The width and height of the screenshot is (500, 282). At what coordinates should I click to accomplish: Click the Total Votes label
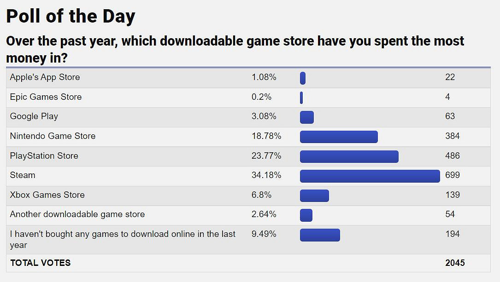(41, 263)
